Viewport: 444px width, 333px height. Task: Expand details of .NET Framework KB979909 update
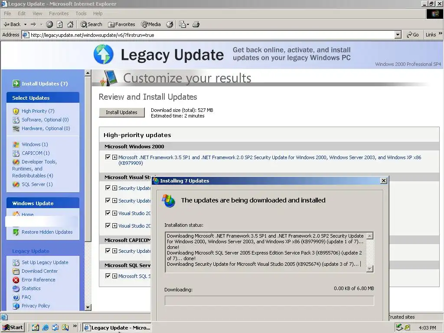tap(114, 157)
